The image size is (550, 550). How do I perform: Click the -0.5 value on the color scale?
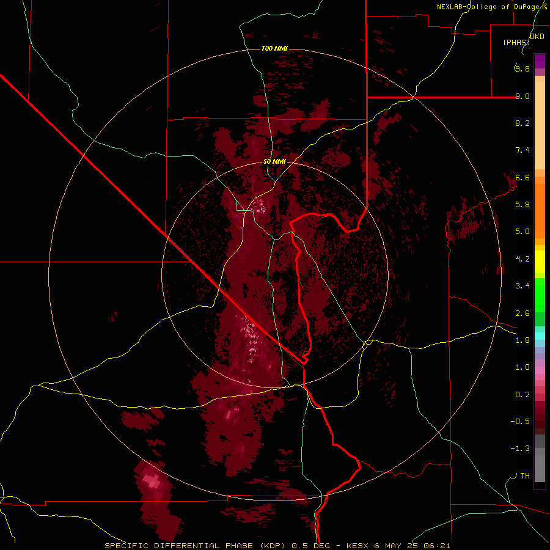520,422
